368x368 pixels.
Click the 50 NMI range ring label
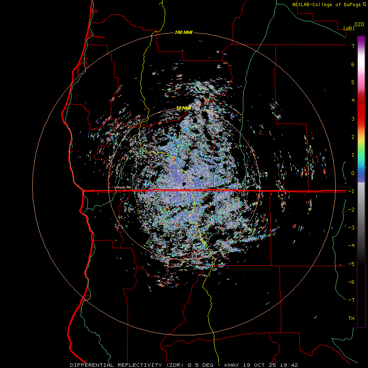(184, 108)
